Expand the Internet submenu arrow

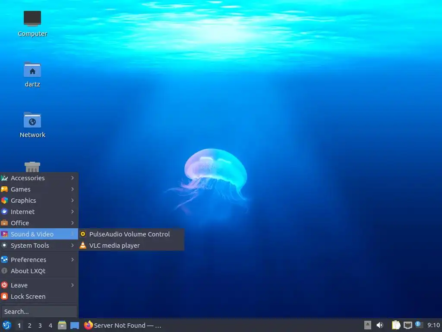tap(73, 212)
